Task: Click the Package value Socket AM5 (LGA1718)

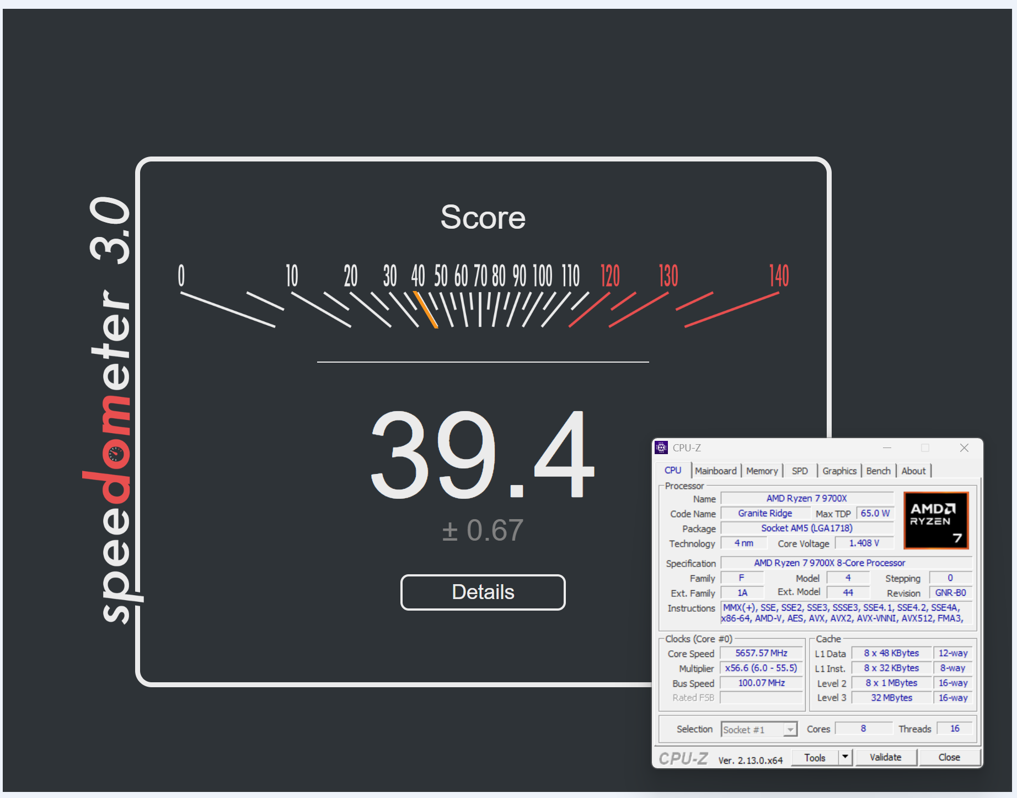Action: (807, 528)
